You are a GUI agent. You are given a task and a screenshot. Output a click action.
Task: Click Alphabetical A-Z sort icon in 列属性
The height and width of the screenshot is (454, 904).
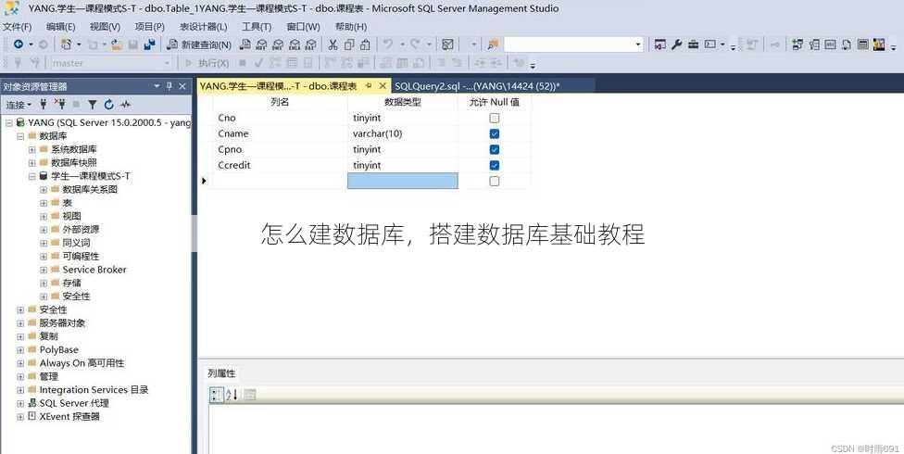click(232, 395)
